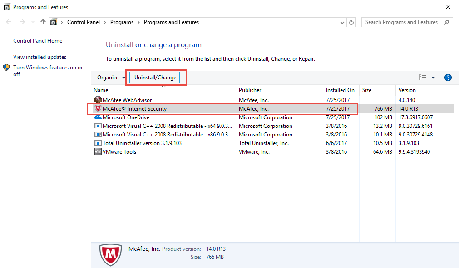Click the 6/6/2017 installed date cell
Image resolution: width=459 pixels, height=268 pixels.
[x=336, y=143]
